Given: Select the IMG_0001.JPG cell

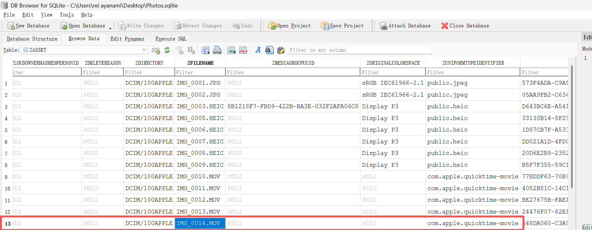Looking at the screenshot, I should click(x=200, y=83).
